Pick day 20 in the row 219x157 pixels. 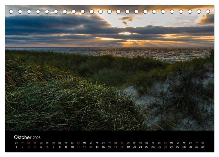click(134, 147)
